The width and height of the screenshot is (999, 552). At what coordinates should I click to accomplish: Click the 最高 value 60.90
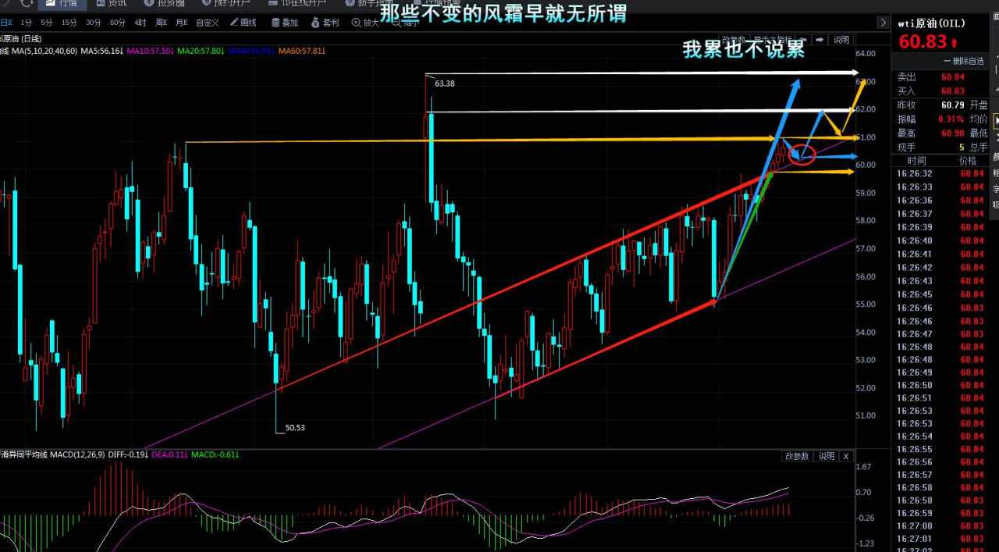tap(952, 133)
